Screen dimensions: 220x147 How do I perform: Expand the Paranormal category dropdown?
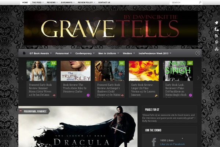pyautogui.click(x=71, y=53)
